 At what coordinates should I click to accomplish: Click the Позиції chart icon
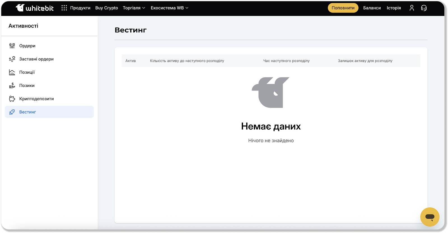point(12,72)
